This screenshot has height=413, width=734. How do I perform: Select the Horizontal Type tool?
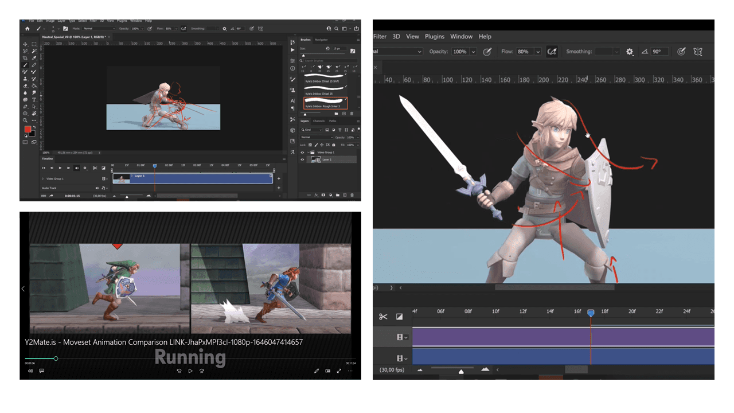pyautogui.click(x=34, y=100)
